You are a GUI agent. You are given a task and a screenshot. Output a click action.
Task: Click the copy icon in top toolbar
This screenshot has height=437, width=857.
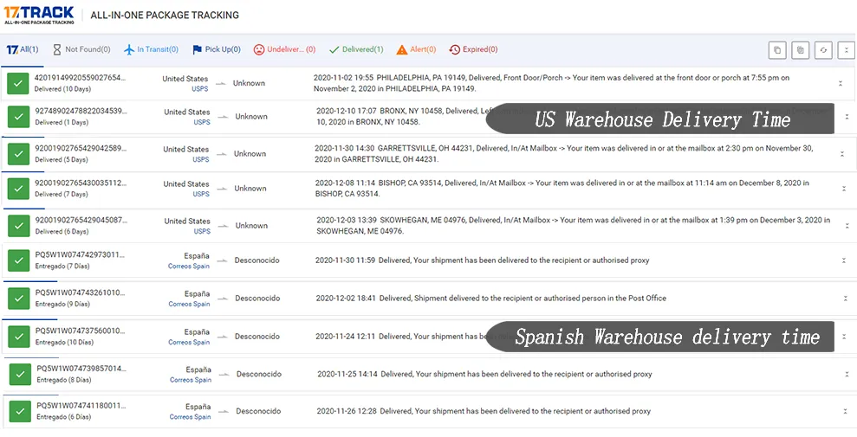[777, 50]
